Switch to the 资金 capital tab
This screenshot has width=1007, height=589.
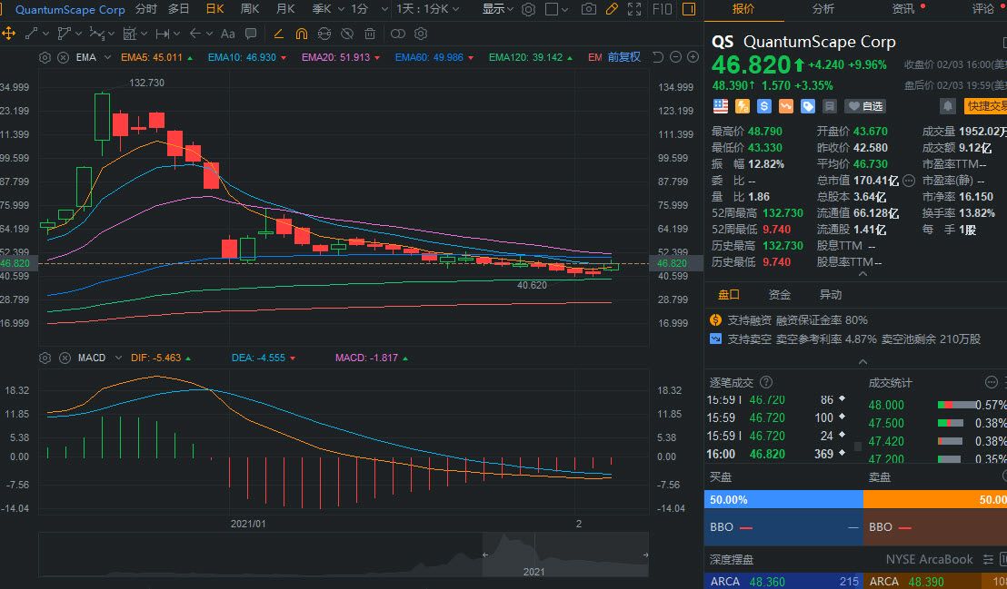point(779,294)
